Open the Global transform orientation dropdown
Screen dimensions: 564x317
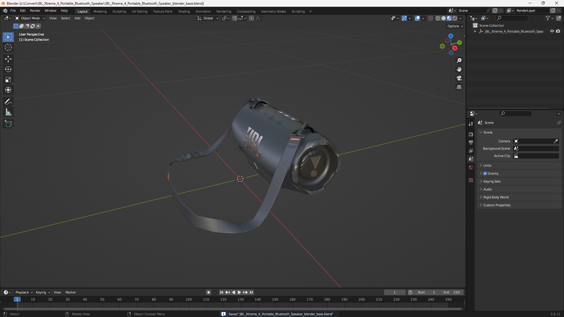point(208,18)
